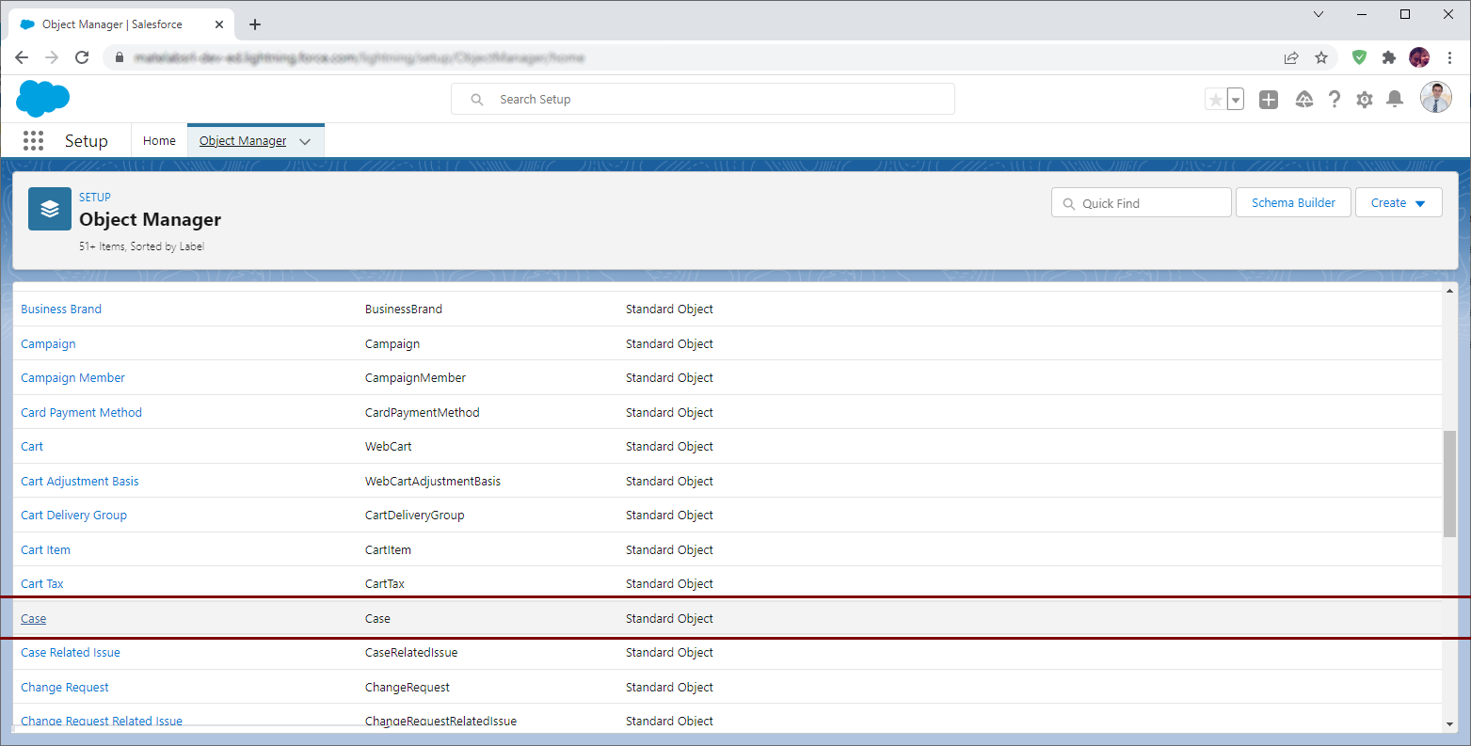1471x746 pixels.
Task: Click the object list vertical scrollbar thumb
Action: pos(1448,484)
